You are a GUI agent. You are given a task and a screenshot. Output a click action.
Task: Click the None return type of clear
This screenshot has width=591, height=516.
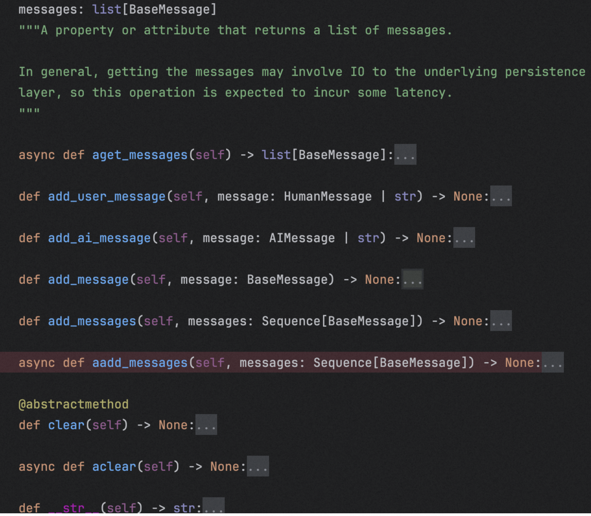(173, 425)
